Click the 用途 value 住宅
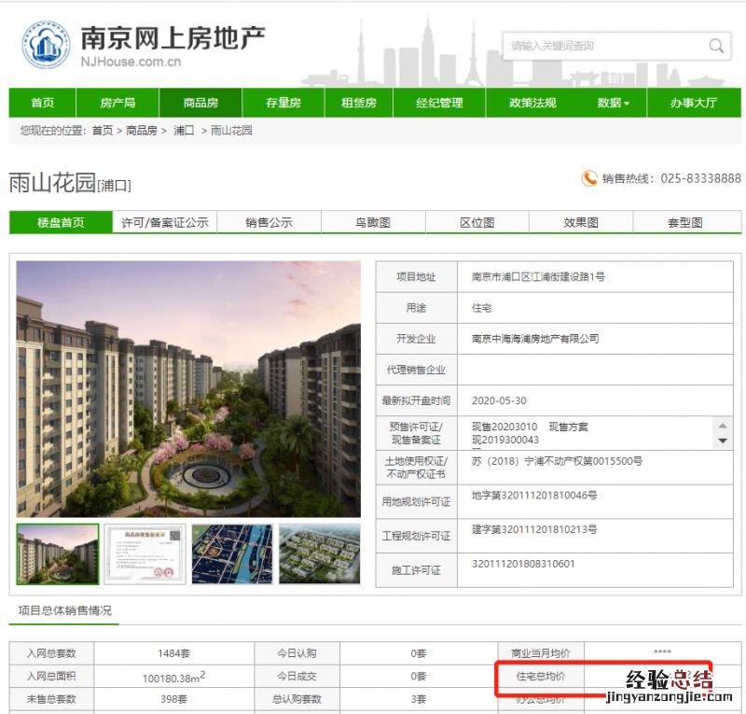The height and width of the screenshot is (714, 746). tap(481, 308)
